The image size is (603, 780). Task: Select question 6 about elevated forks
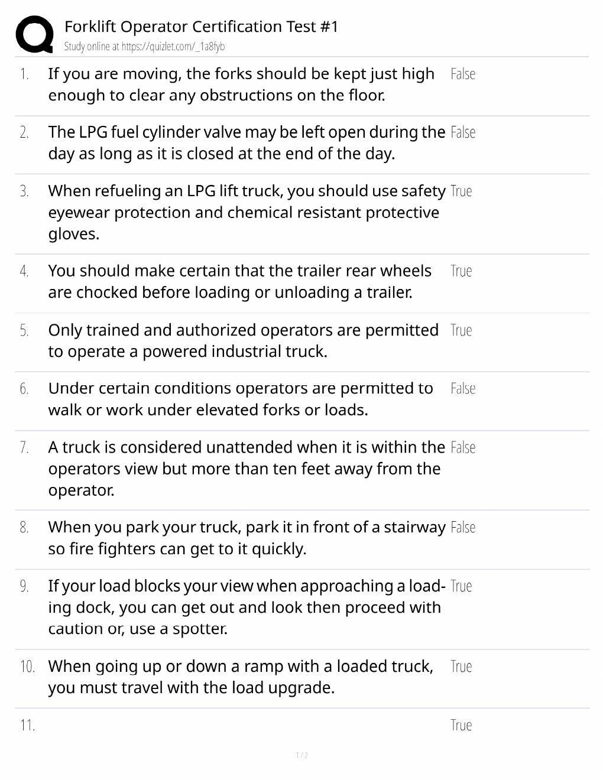241,399
